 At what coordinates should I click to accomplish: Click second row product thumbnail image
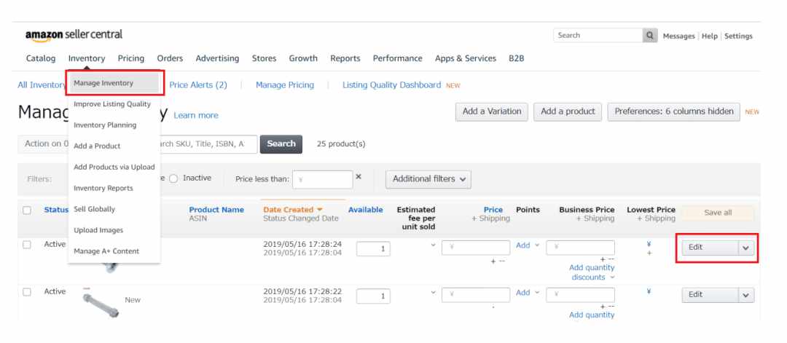(x=101, y=304)
